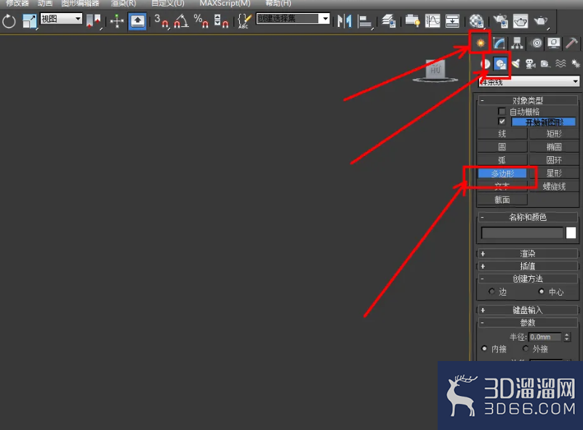Select the Cameras category icon

(530, 64)
